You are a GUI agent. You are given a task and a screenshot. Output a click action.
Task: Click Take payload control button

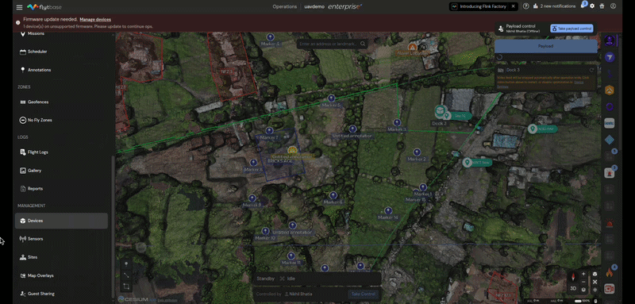coord(571,29)
